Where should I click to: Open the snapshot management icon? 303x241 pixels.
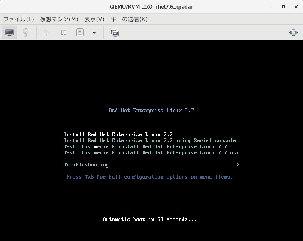pyautogui.click(x=115, y=33)
